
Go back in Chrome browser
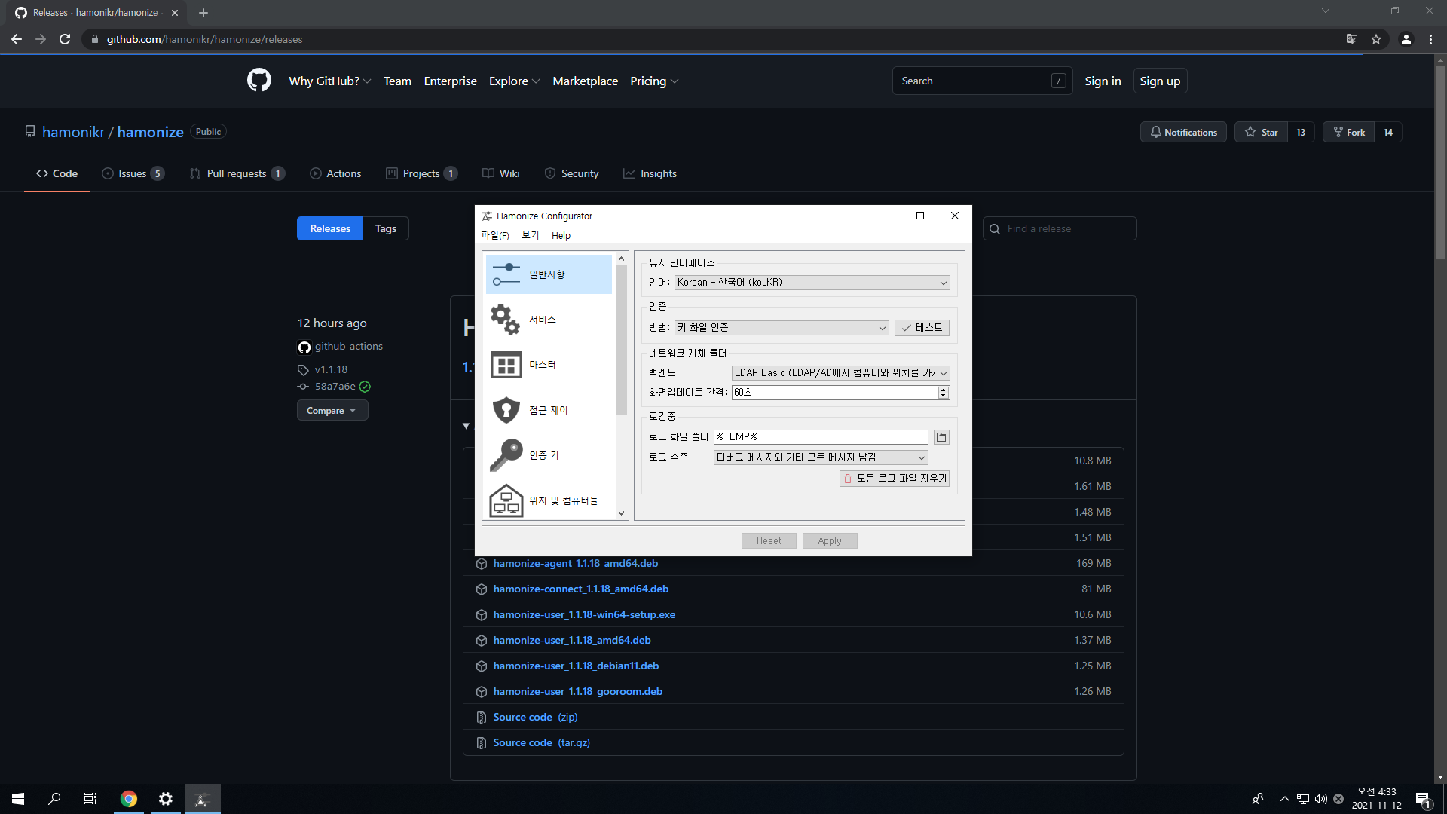click(x=17, y=39)
